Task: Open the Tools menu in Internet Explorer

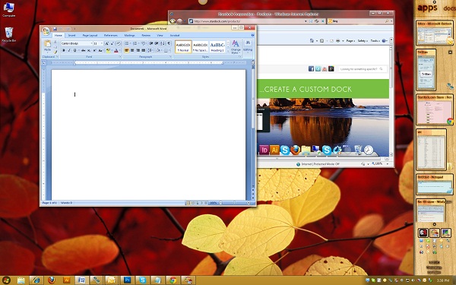Action: tap(375, 41)
